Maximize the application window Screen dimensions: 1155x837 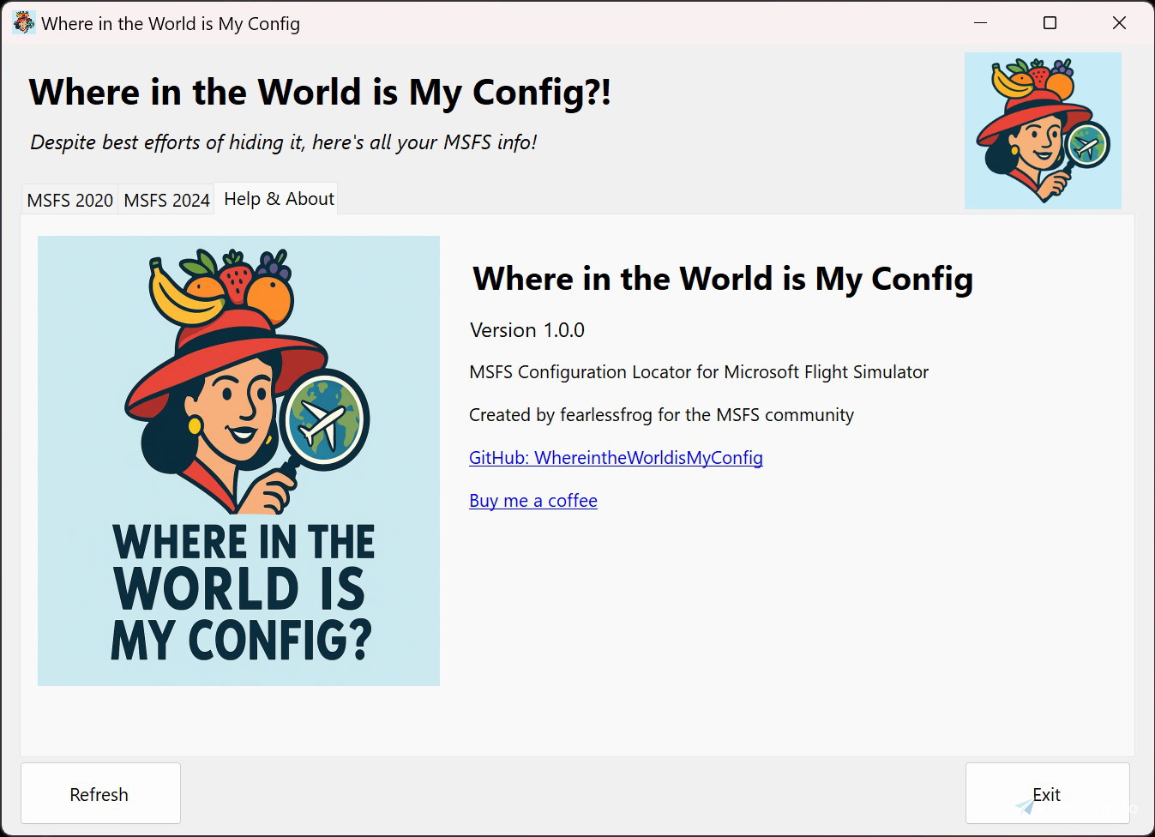(1050, 23)
